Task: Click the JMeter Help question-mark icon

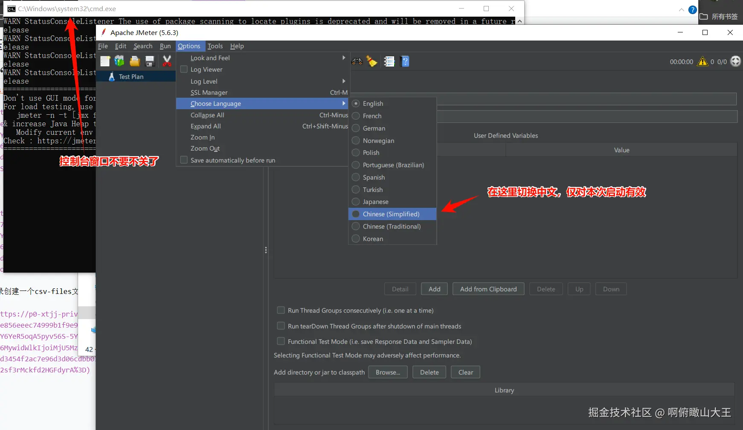Action: tap(405, 61)
